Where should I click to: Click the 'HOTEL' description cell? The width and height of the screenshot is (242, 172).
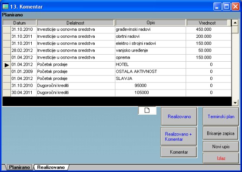(150, 65)
